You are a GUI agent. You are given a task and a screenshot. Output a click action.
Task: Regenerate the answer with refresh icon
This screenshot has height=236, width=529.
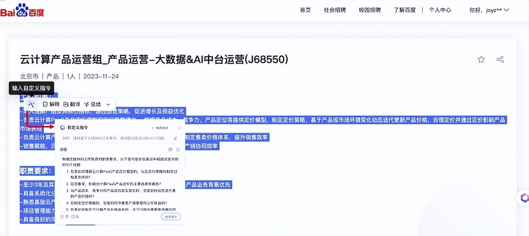tap(178, 150)
